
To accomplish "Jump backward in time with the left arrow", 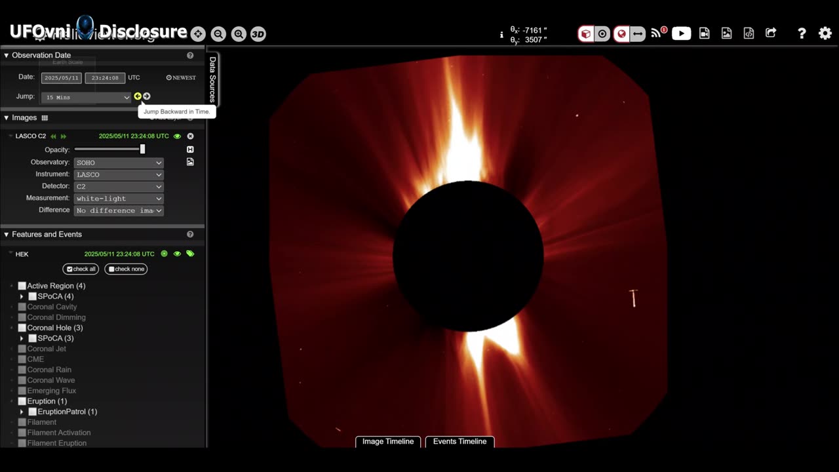I will 138,96.
